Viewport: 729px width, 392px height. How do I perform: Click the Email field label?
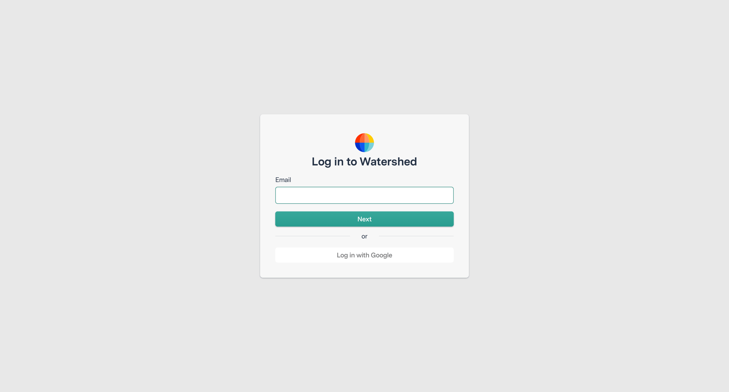pyautogui.click(x=283, y=180)
